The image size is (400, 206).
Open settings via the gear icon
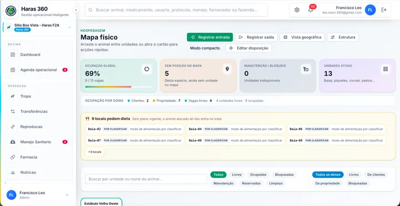click(297, 10)
